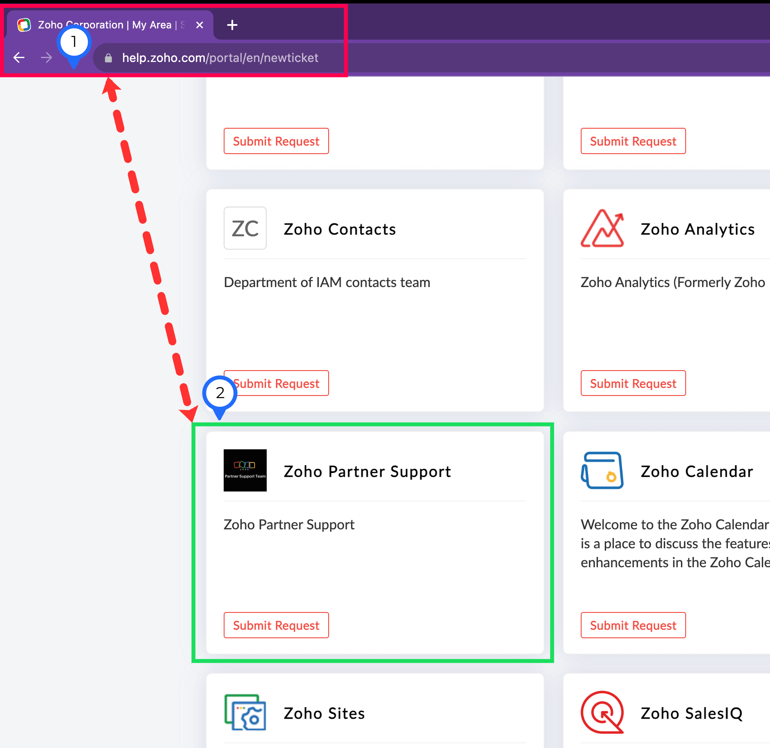The width and height of the screenshot is (770, 748).
Task: Close the Zoho Corporation tab
Action: pyautogui.click(x=200, y=25)
